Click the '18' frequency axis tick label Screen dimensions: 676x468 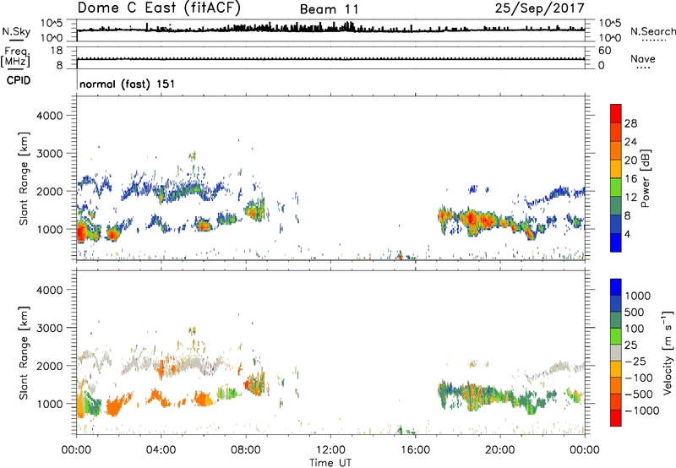click(57, 51)
